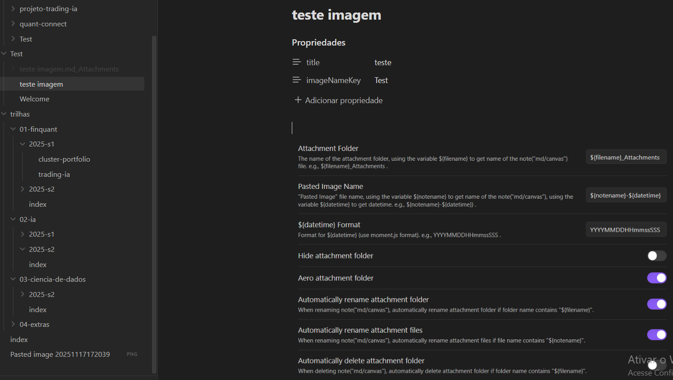
Task: Expand the projeto-trading-ia folder
Action: tap(13, 8)
